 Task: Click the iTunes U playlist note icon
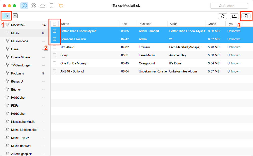tap(7, 81)
